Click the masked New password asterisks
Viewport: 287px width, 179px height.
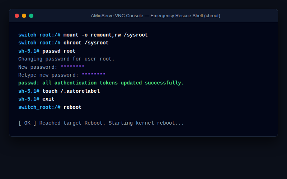[x=72, y=67]
